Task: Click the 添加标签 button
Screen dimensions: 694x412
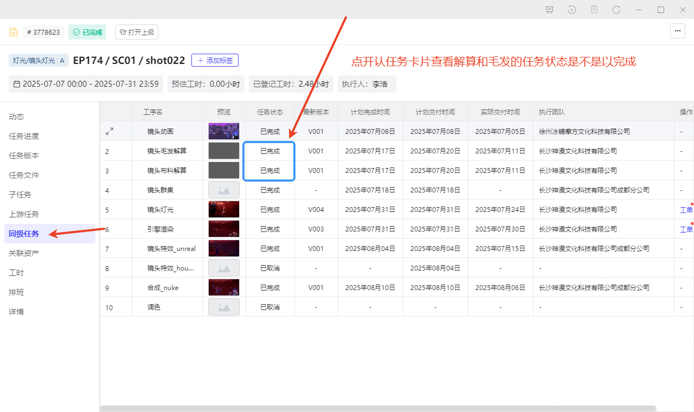Action: coord(215,60)
